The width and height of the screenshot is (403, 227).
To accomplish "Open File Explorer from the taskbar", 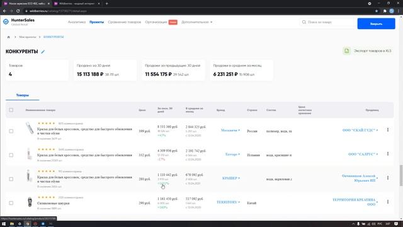I will [x=12, y=224].
